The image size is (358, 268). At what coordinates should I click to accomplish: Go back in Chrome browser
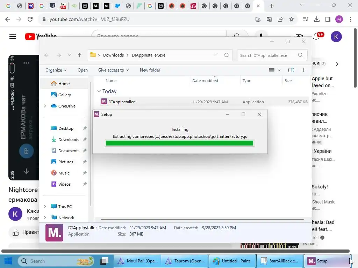pos(8,19)
